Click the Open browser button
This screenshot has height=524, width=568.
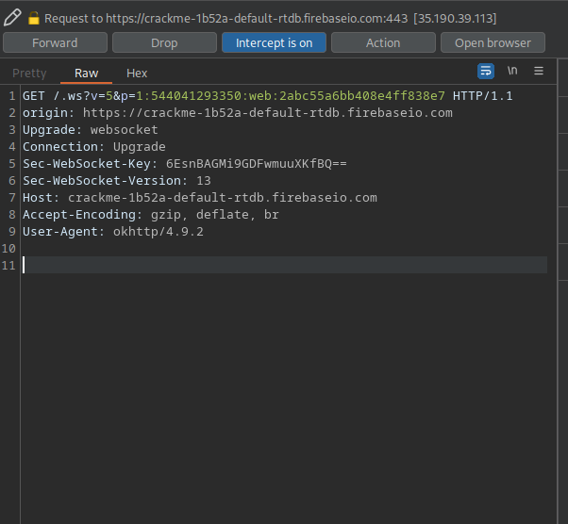pos(493,42)
